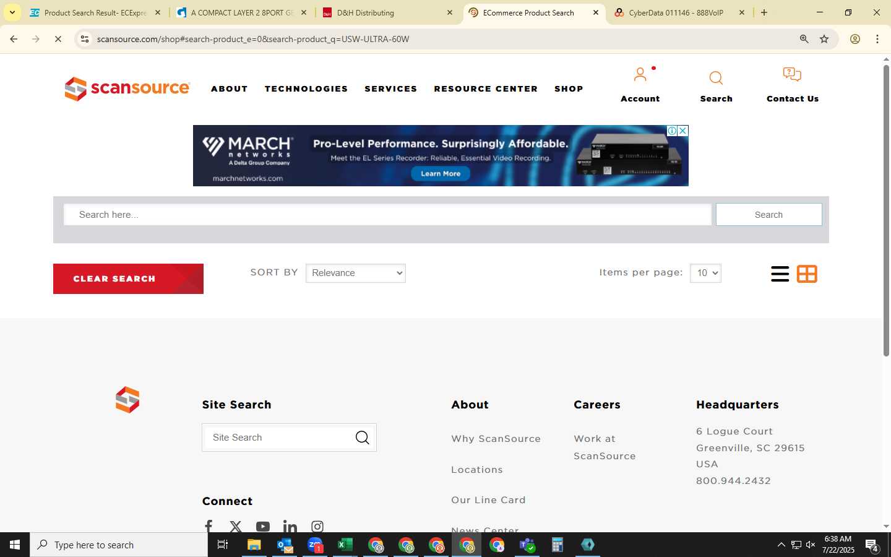This screenshot has height=557, width=891.
Task: Open Our Line Card link
Action: coord(488,500)
